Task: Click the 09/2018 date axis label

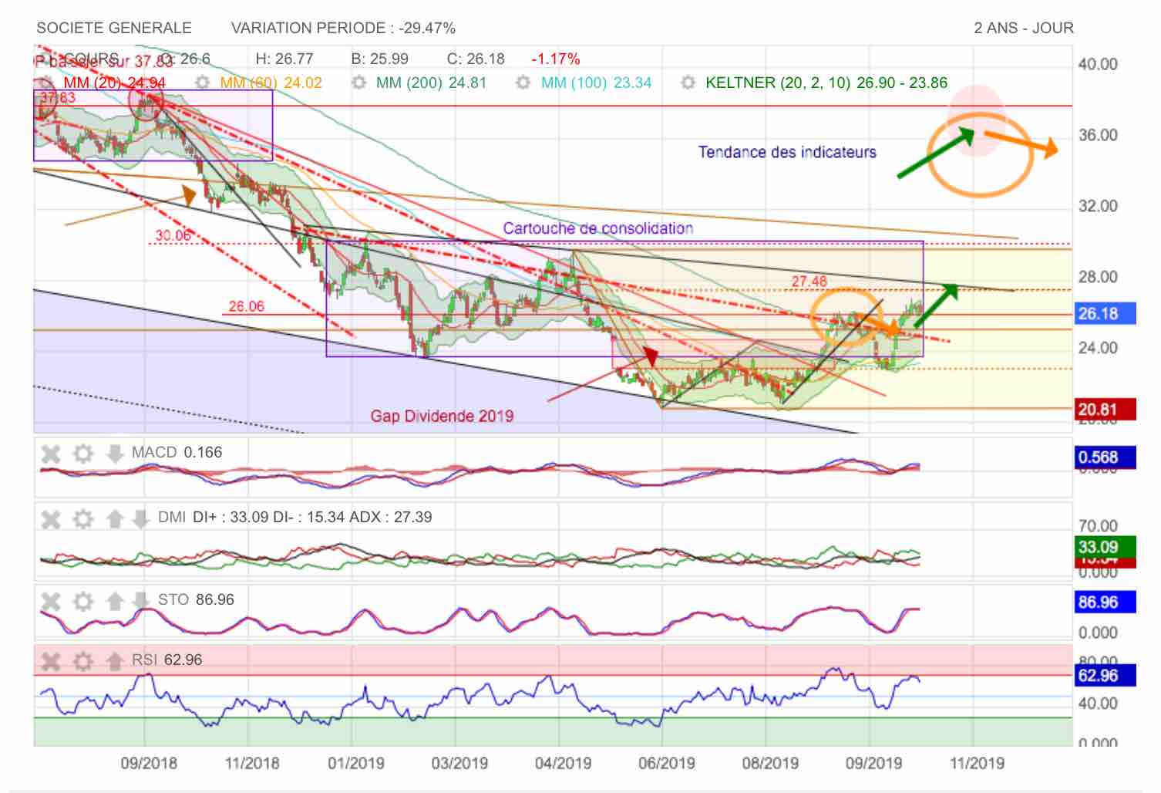Action: [149, 764]
